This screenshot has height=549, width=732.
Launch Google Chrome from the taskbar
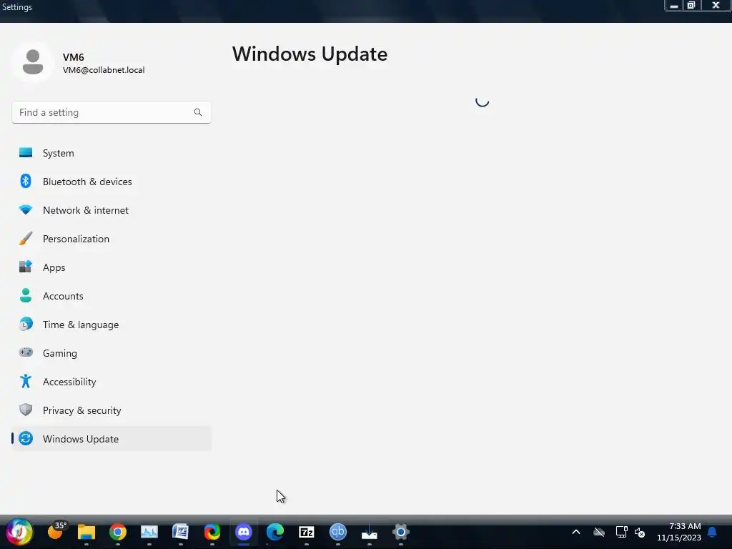(118, 532)
